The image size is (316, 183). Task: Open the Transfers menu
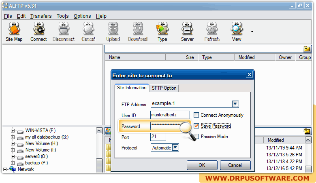(41, 16)
